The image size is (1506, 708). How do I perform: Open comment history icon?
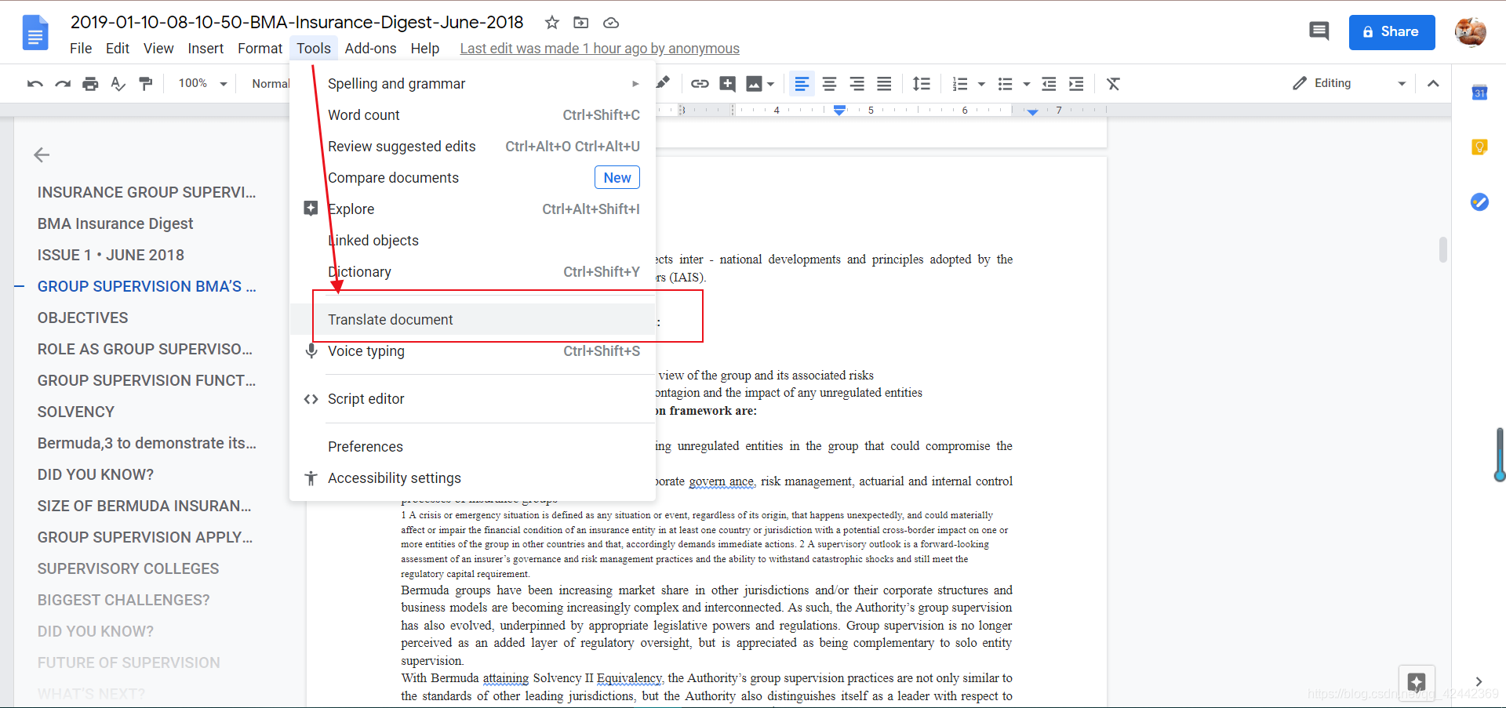[1319, 31]
